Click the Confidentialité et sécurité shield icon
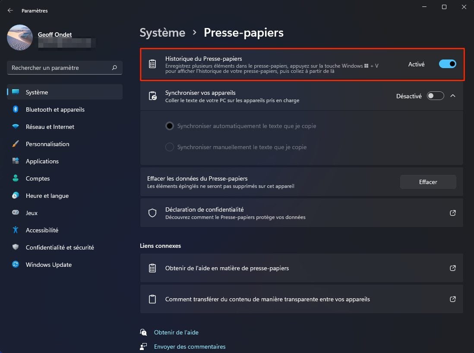This screenshot has height=353, width=474. [16, 247]
